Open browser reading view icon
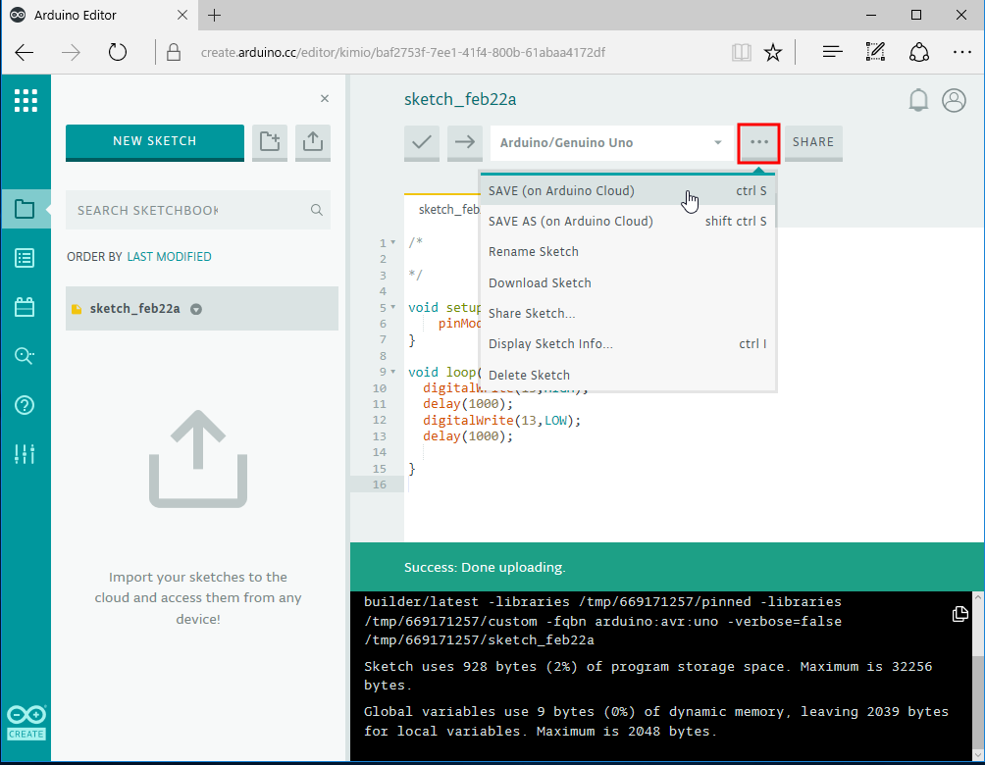The height and width of the screenshot is (765, 985). (x=742, y=53)
